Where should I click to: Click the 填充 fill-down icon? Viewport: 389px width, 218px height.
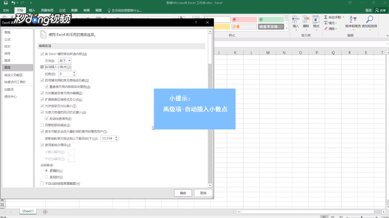pos(326,23)
